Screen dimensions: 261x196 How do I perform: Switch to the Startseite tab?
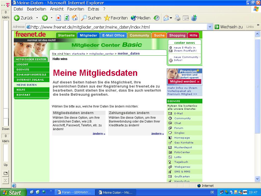pyautogui.click(x=66, y=35)
